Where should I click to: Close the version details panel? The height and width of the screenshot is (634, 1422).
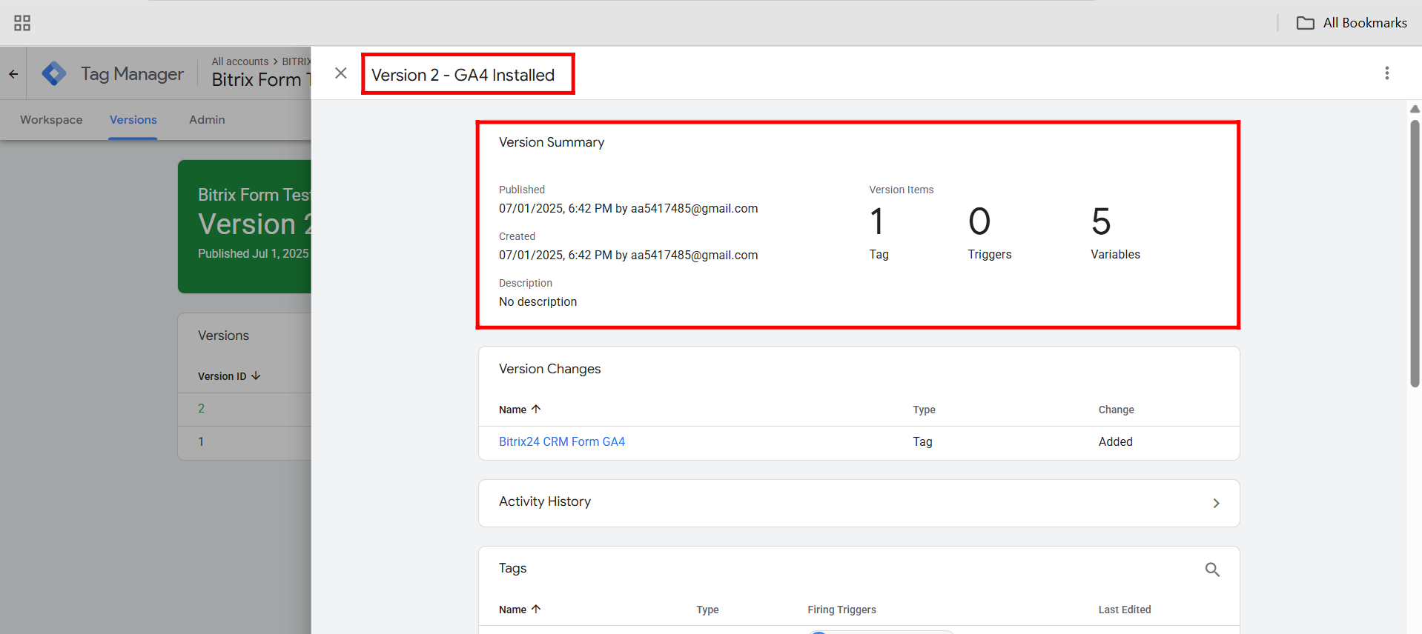pyautogui.click(x=340, y=73)
